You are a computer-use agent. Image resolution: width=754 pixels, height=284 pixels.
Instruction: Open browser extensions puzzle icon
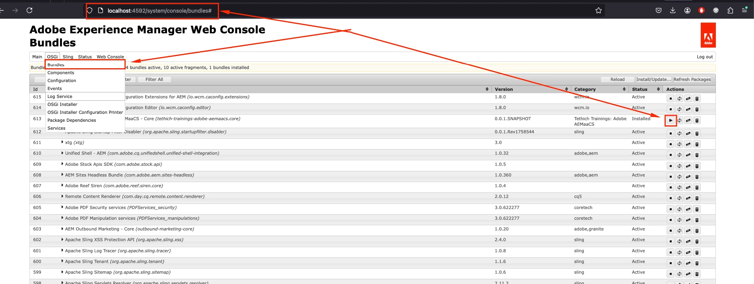tap(730, 10)
